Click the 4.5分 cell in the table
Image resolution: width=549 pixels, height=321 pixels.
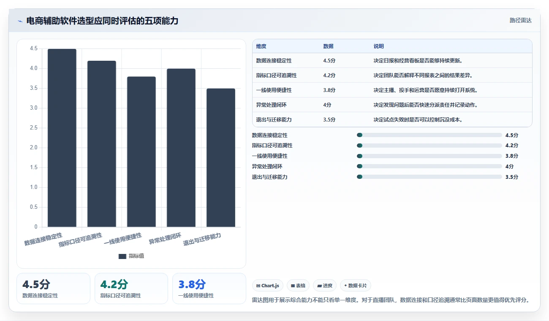(x=329, y=60)
